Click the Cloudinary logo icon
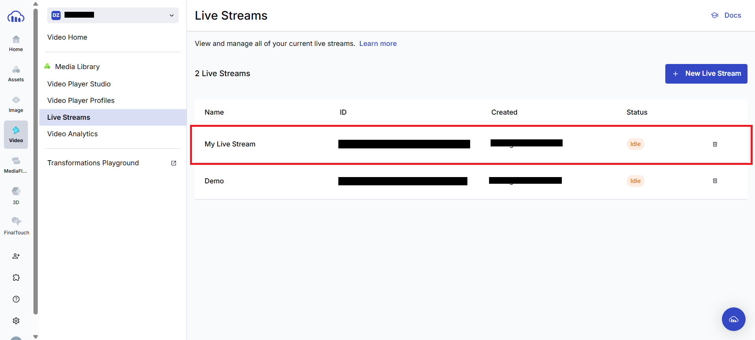Screen dimensions: 755x340 pyautogui.click(x=16, y=17)
